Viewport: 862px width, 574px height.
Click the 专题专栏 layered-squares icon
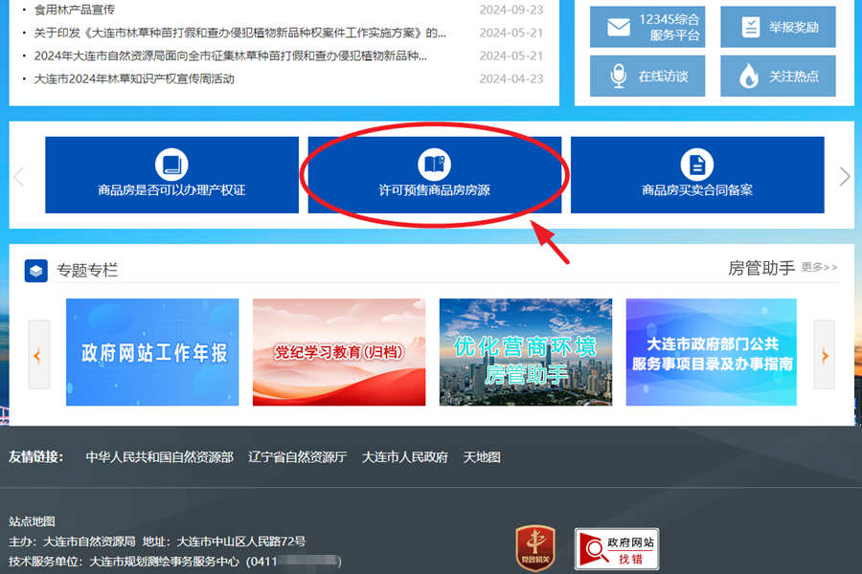point(37,270)
